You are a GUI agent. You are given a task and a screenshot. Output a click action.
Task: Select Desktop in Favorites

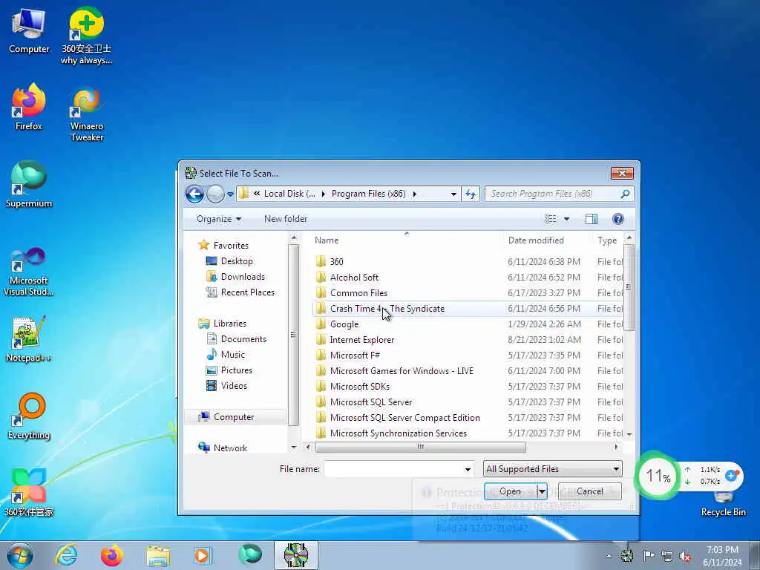237,261
